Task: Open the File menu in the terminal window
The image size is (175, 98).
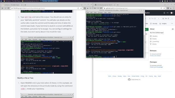Action: pos(88,13)
